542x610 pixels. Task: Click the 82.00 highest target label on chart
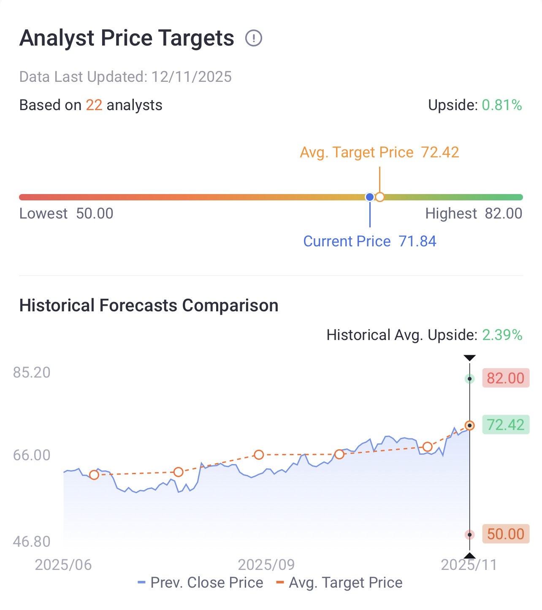(x=505, y=378)
